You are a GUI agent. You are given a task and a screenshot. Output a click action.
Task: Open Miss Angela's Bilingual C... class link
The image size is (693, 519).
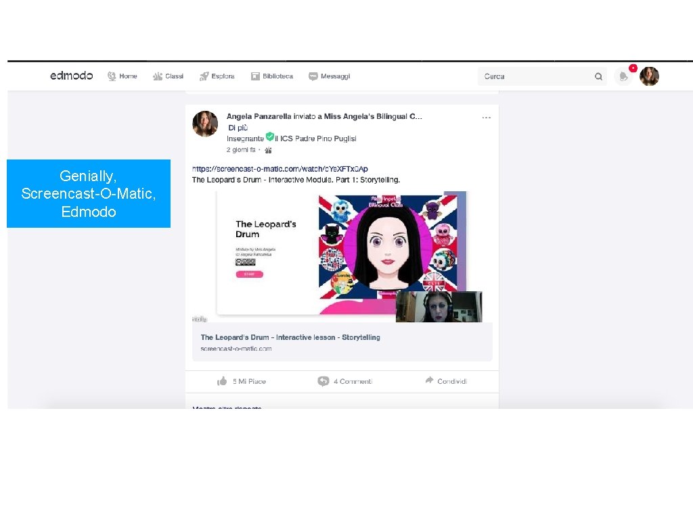[x=373, y=116]
